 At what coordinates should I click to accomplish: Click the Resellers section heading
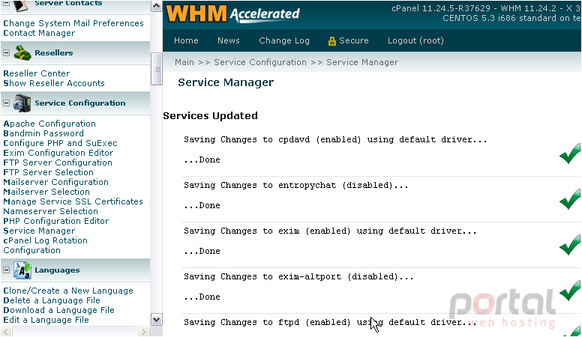[54, 53]
